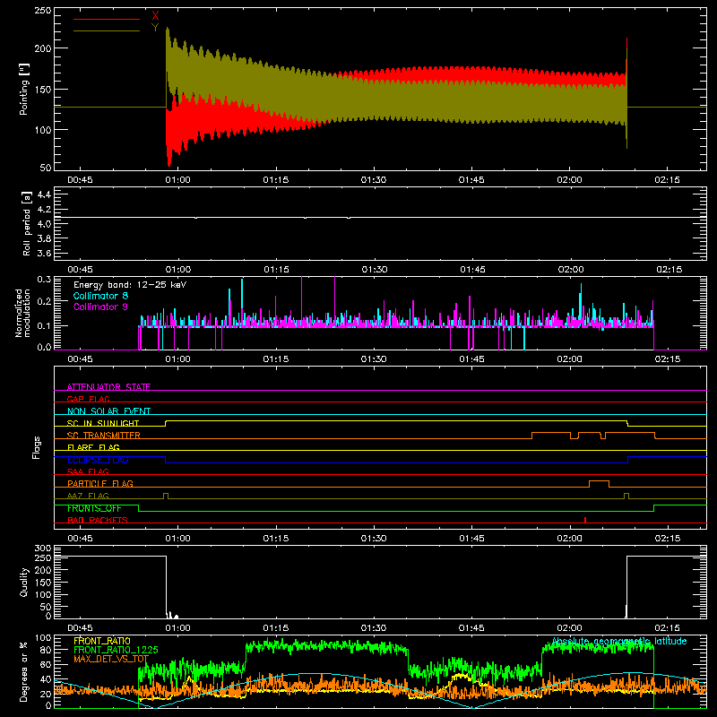The image size is (717, 717).
Task: Click the FRONT_RATIO_1225 legend entry
Action: [116, 650]
